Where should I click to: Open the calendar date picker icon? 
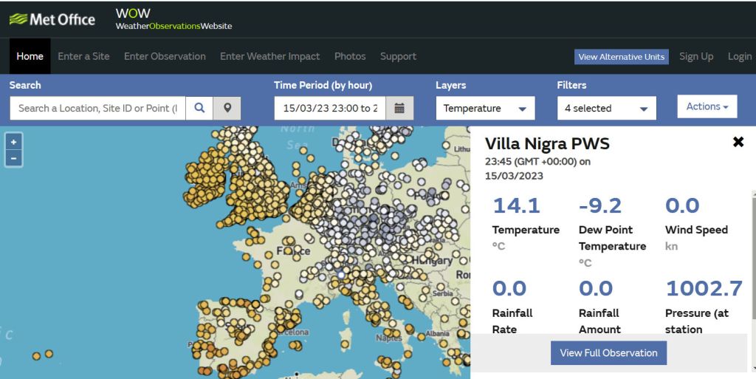[399, 108]
